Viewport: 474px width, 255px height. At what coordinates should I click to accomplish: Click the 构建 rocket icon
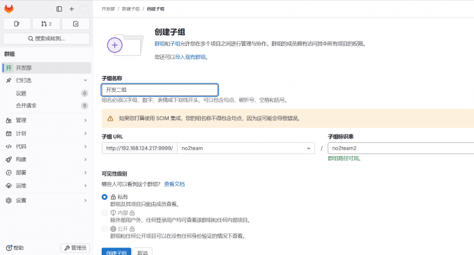pos(9,160)
